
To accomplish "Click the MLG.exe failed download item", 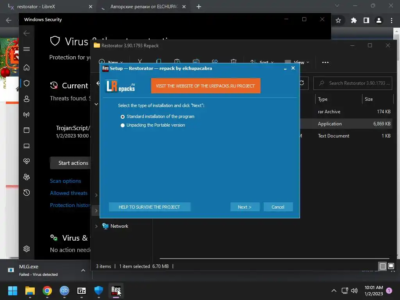I will tap(38, 270).
